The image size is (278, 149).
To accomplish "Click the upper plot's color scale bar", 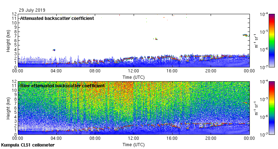I will [272, 40].
